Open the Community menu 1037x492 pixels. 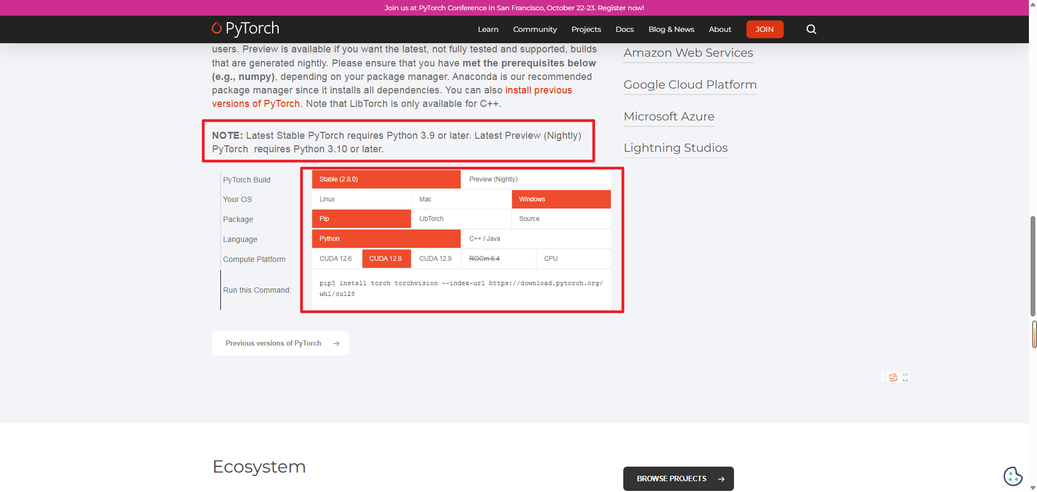point(535,29)
